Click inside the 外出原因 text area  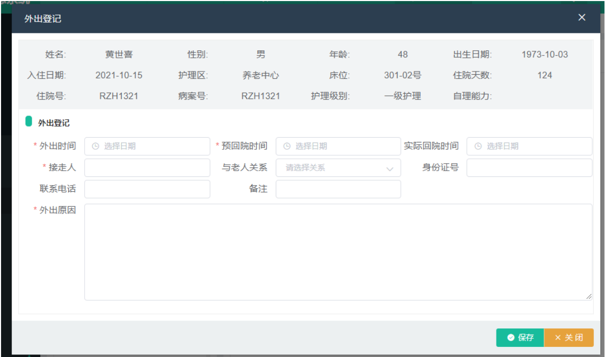point(338,252)
